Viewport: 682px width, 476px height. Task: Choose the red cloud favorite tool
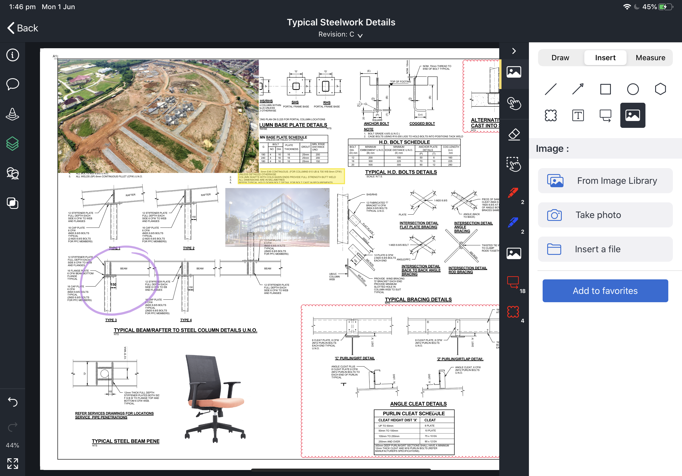coord(513,312)
